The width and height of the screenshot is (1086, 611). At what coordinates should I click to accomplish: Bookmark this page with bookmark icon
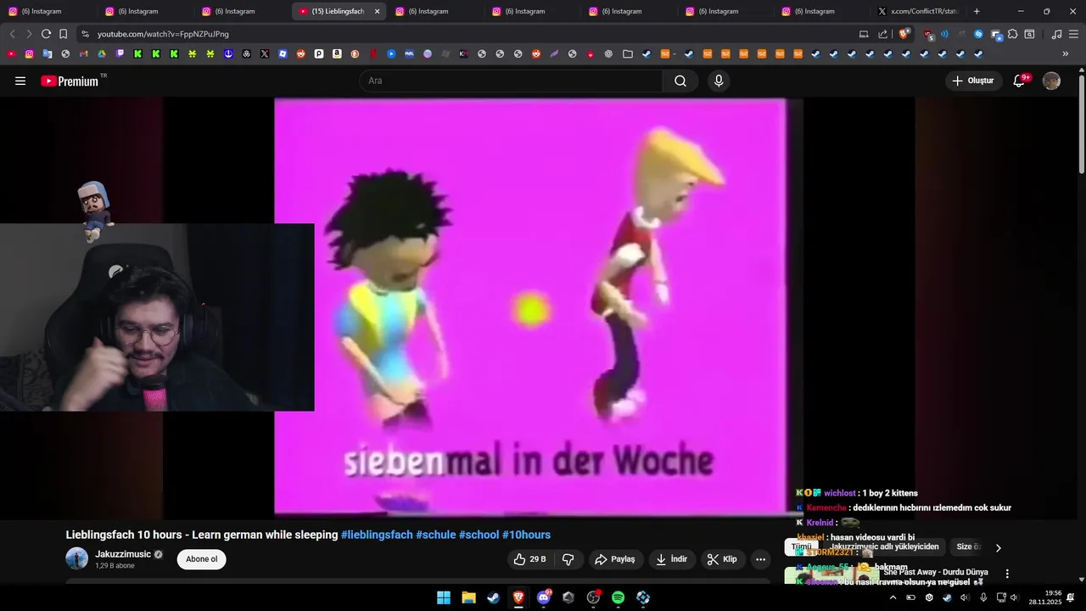click(63, 34)
